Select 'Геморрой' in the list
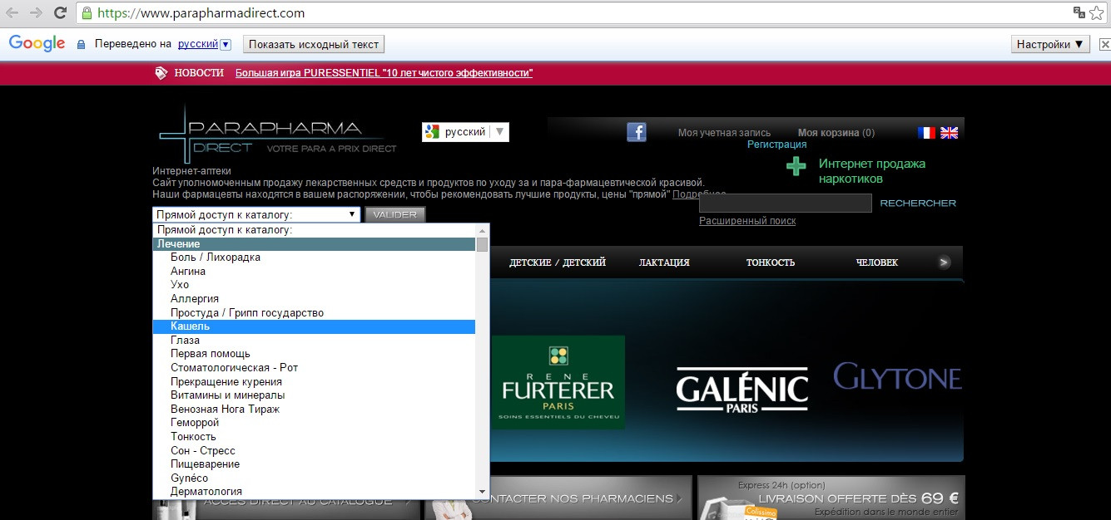Image resolution: width=1111 pixels, height=520 pixels. [314, 423]
